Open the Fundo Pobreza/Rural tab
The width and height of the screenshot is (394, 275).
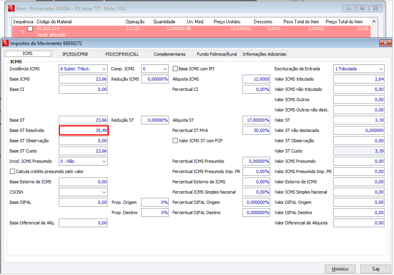(217, 54)
